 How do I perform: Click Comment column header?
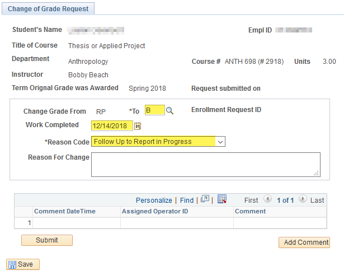tap(251, 211)
